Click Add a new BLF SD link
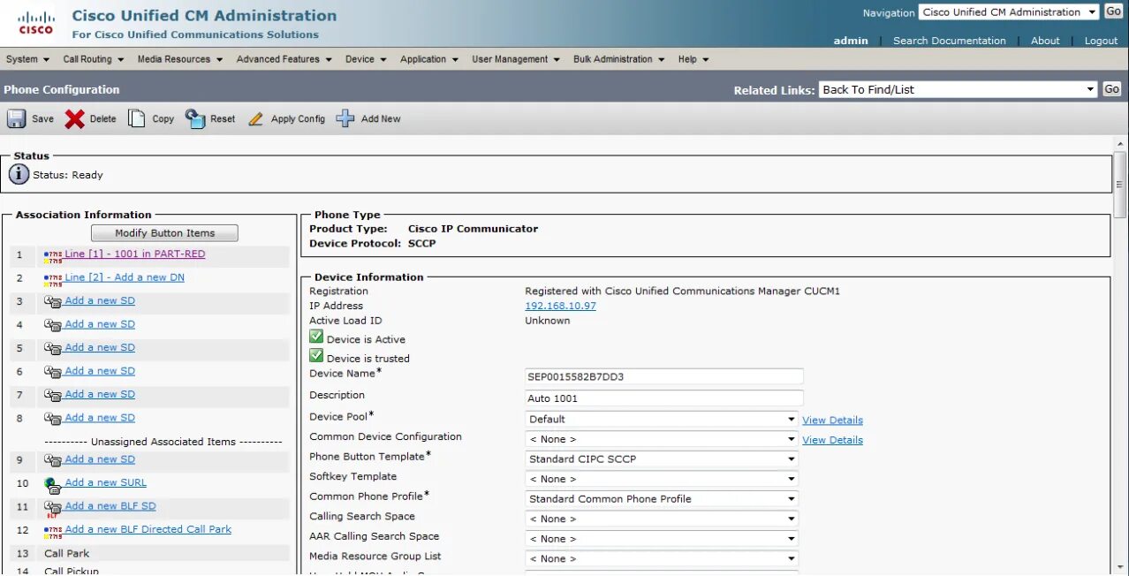The image size is (1129, 576). (x=110, y=506)
